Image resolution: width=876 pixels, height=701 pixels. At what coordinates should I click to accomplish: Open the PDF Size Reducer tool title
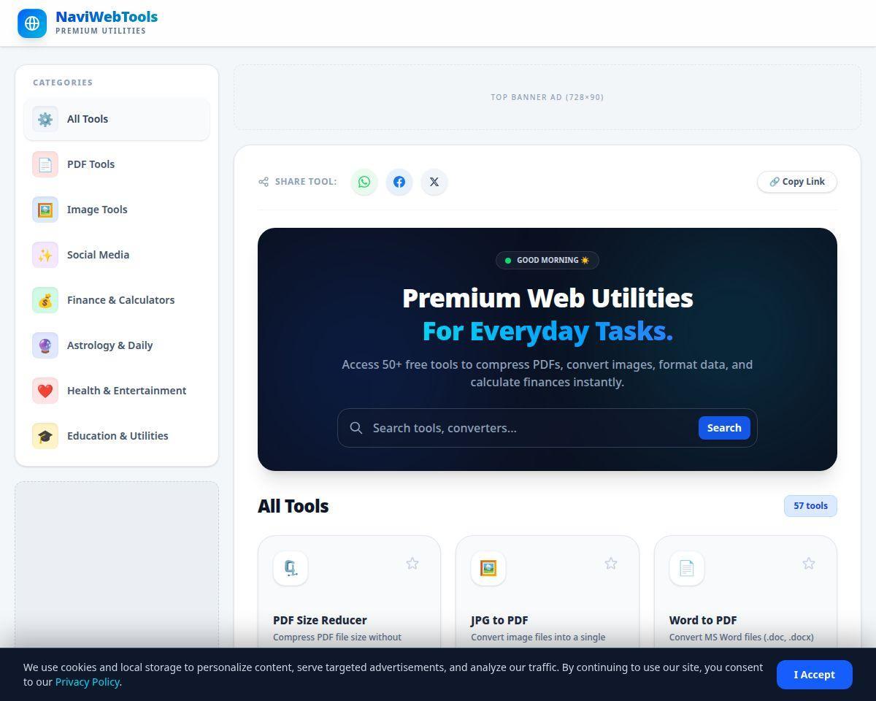320,620
